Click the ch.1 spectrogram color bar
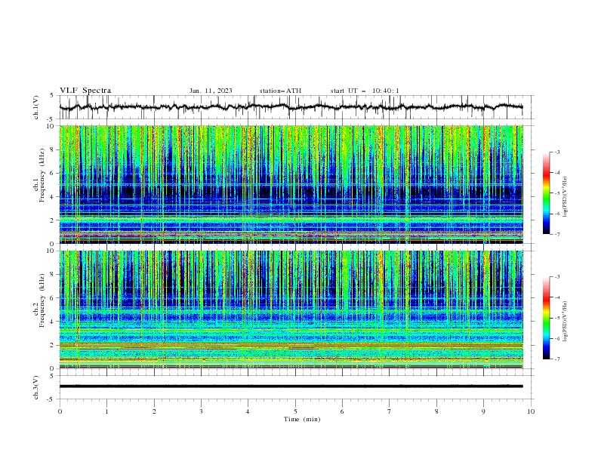Screen dimensions: 598x462 tap(546, 193)
